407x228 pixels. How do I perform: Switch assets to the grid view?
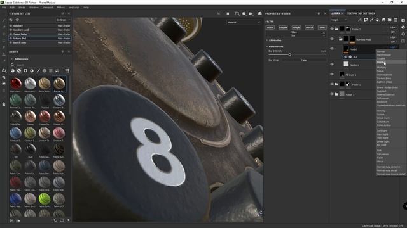pyautogui.click(x=67, y=70)
